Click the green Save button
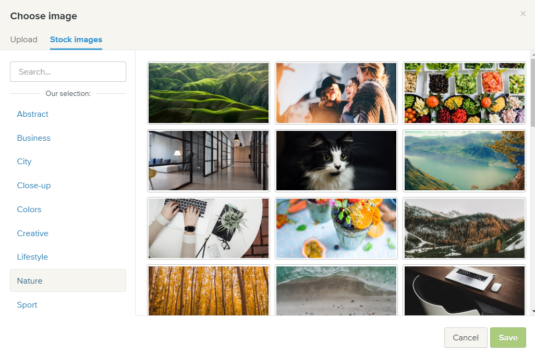535x355 pixels. point(508,338)
